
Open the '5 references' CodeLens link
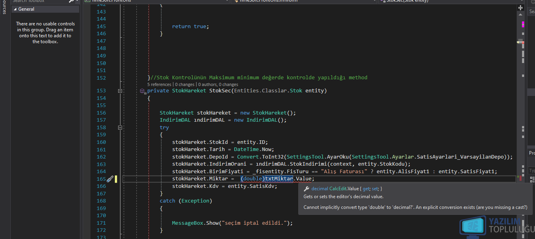[x=159, y=84]
